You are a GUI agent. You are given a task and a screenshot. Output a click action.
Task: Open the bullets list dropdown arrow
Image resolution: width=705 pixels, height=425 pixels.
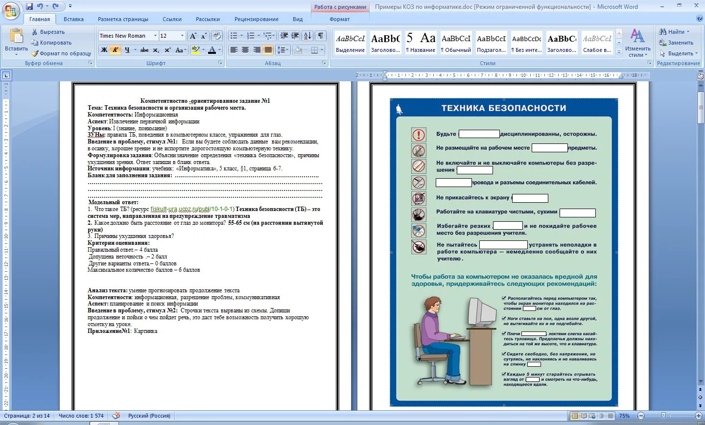pyautogui.click(x=241, y=36)
